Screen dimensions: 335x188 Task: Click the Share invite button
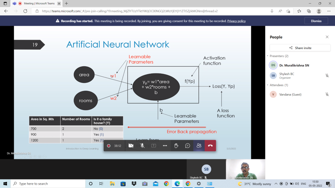click(x=300, y=48)
